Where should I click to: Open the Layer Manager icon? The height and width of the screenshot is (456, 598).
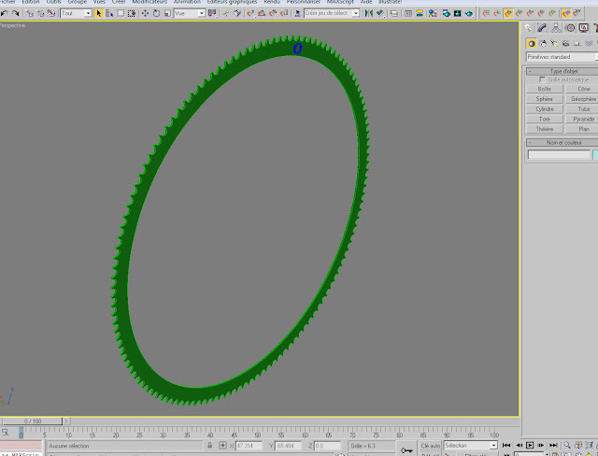click(393, 13)
